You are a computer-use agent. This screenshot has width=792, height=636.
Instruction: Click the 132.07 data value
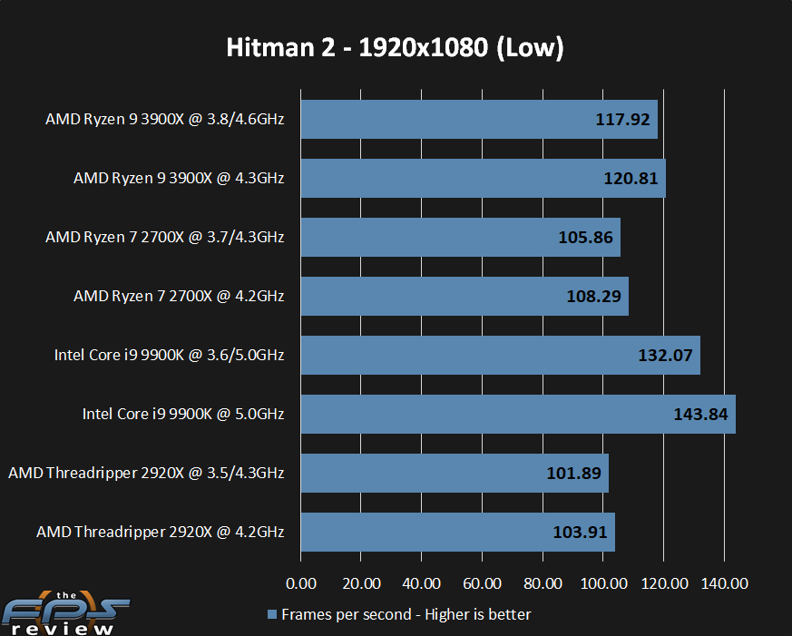pos(665,355)
